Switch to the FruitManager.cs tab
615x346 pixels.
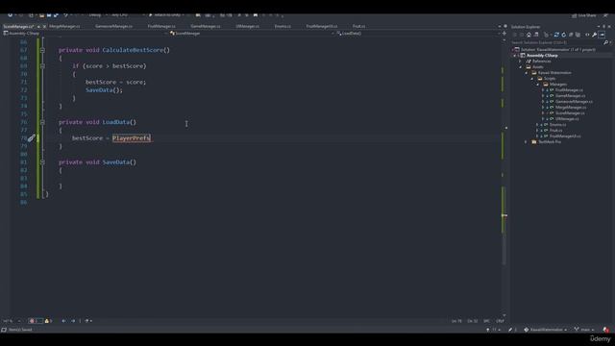(x=161, y=26)
